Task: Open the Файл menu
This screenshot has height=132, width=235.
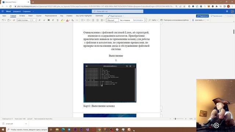Action: pos(4,16)
